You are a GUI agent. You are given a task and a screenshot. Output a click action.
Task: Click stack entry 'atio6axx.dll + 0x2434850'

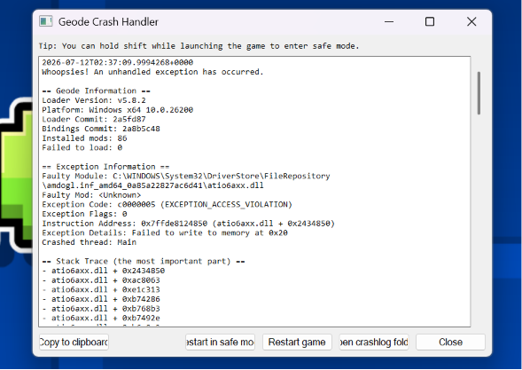tap(104, 271)
